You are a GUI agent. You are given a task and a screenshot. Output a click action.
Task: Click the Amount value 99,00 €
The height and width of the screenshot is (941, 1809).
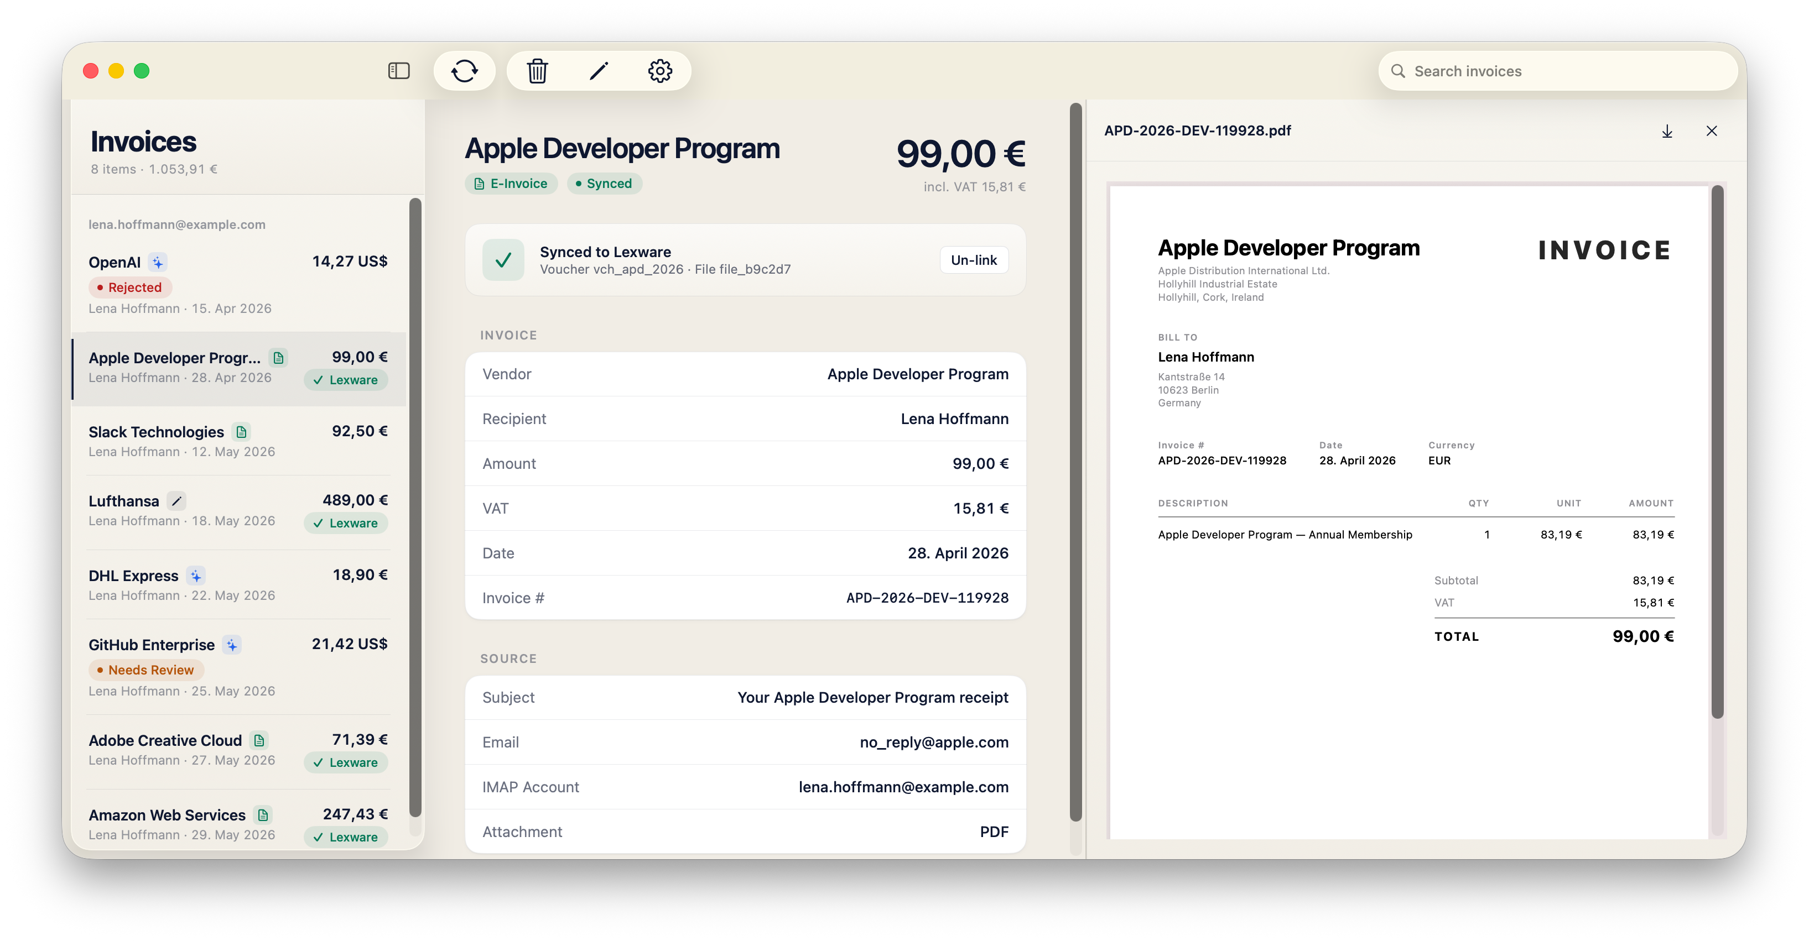[x=980, y=464]
